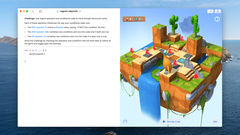Click the closing brace of the loop

[25, 61]
